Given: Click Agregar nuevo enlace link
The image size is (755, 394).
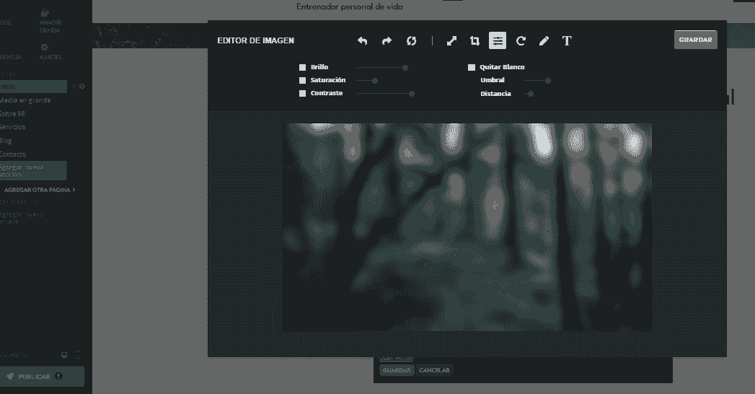Looking at the screenshot, I should coord(21,218).
